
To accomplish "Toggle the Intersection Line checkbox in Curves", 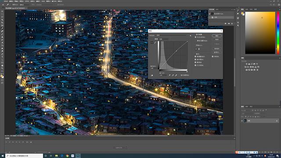I will pyautogui.click(x=195, y=65).
